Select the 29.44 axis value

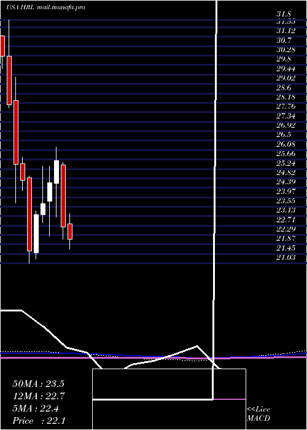[x=286, y=69]
